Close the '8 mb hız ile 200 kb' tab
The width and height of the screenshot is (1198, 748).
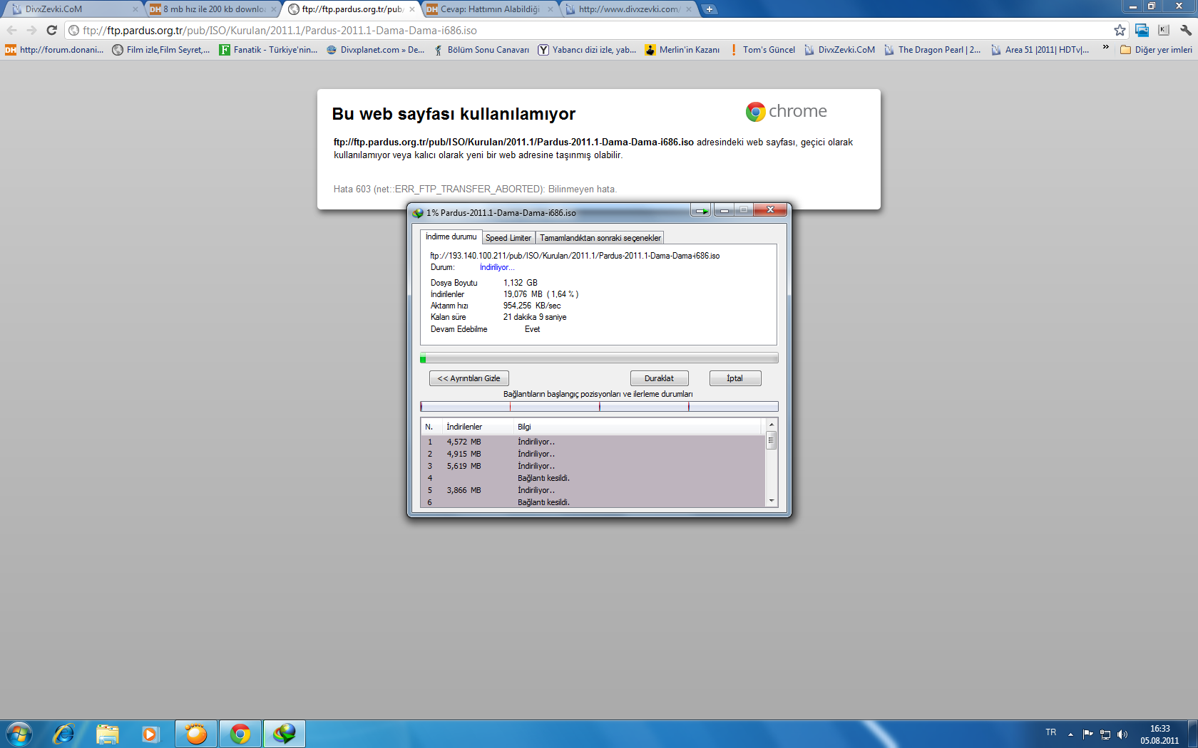point(274,9)
